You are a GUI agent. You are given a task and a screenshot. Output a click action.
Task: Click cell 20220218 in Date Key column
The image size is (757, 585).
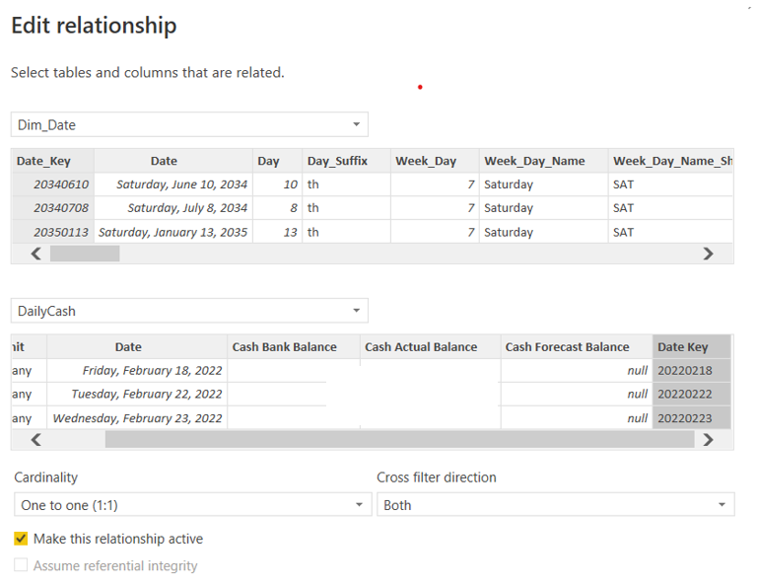tap(691, 371)
